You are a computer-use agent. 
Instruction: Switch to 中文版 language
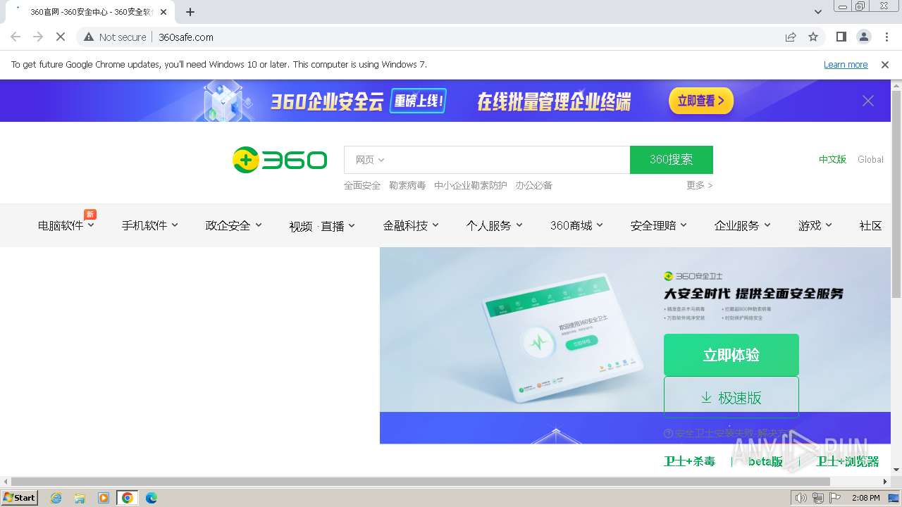click(832, 159)
